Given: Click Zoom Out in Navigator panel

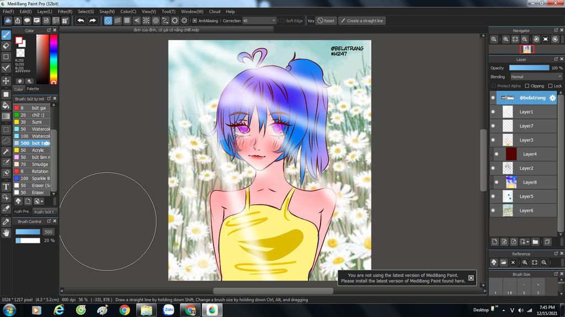Looking at the screenshot, I should point(525,39).
